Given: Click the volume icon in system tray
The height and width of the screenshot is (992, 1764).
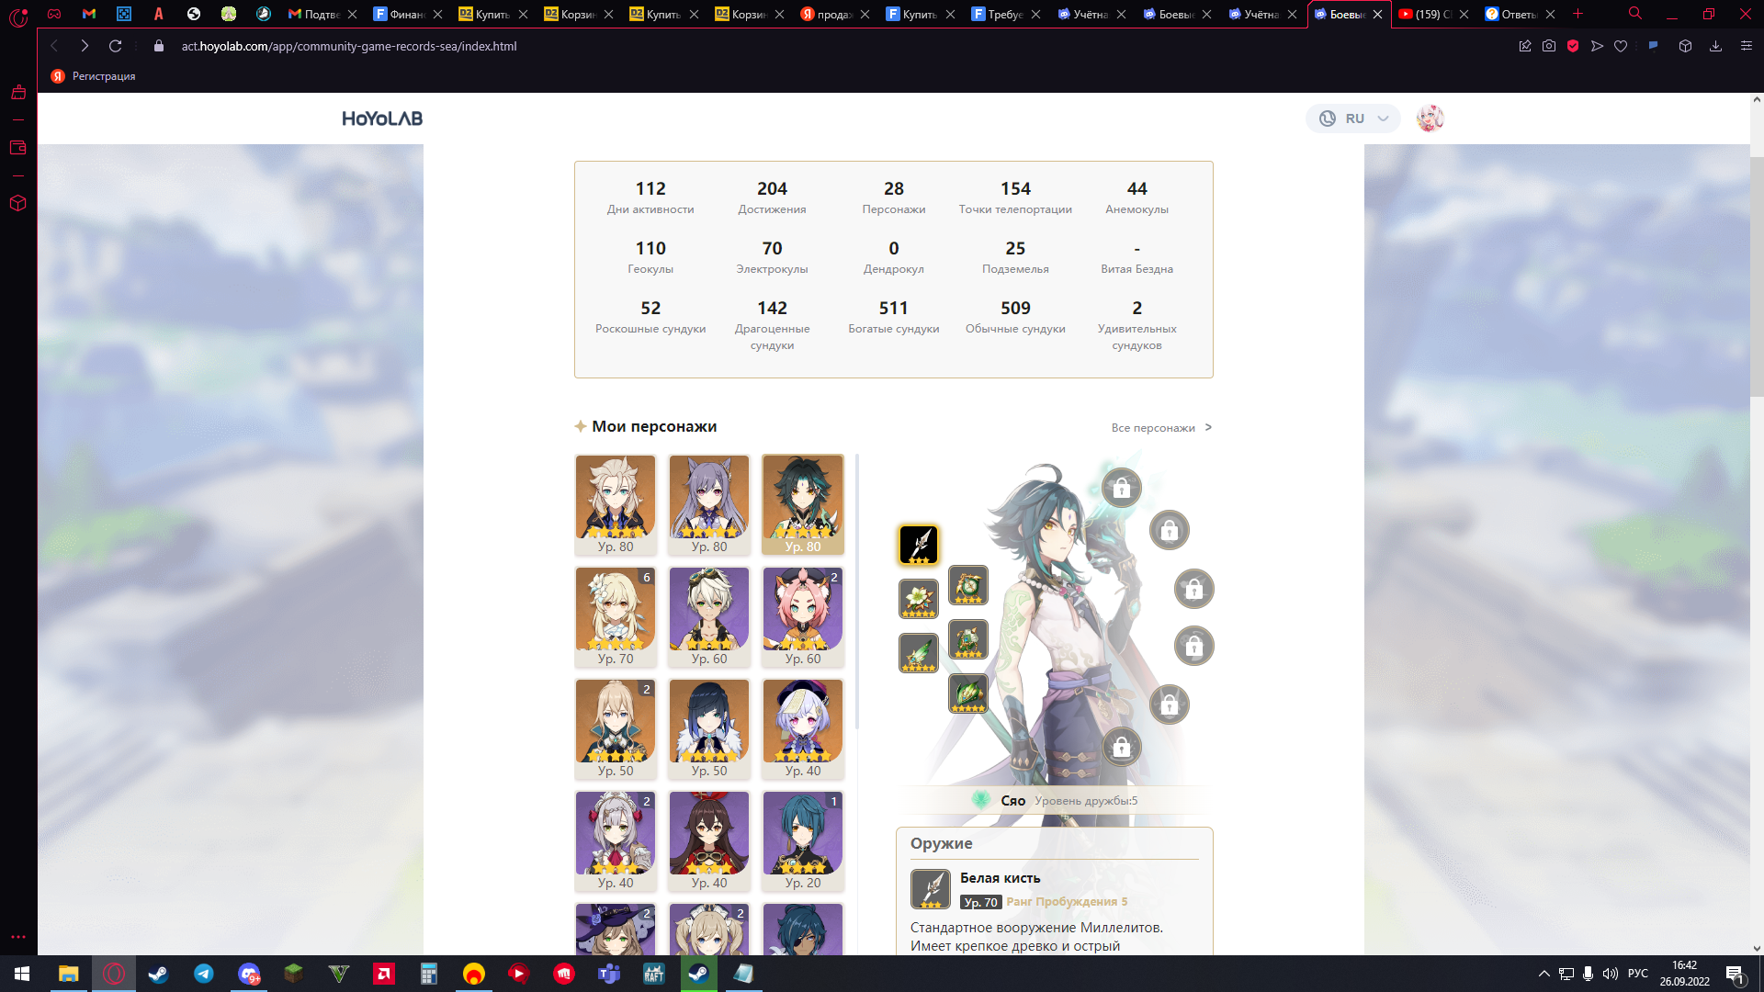Looking at the screenshot, I should [x=1610, y=974].
